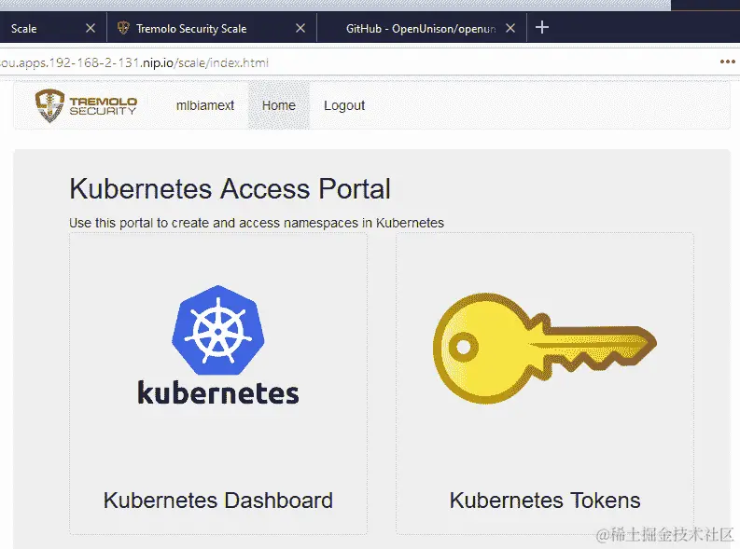This screenshot has height=549, width=740.
Task: Close the Scale tab
Action: [91, 28]
